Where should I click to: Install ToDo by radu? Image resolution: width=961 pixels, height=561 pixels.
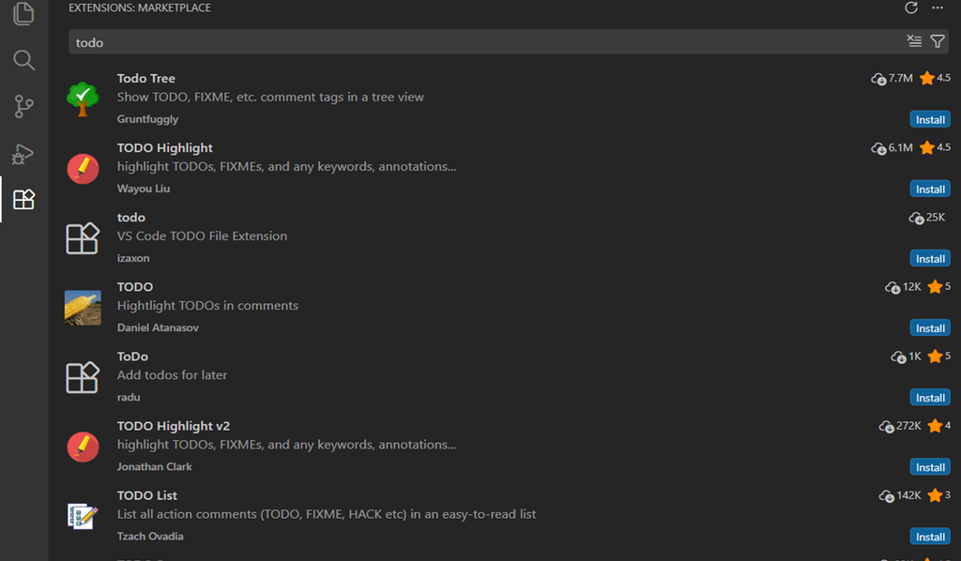coord(930,398)
